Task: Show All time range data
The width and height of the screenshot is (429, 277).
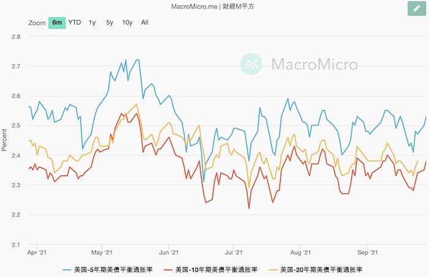Action: 145,23
